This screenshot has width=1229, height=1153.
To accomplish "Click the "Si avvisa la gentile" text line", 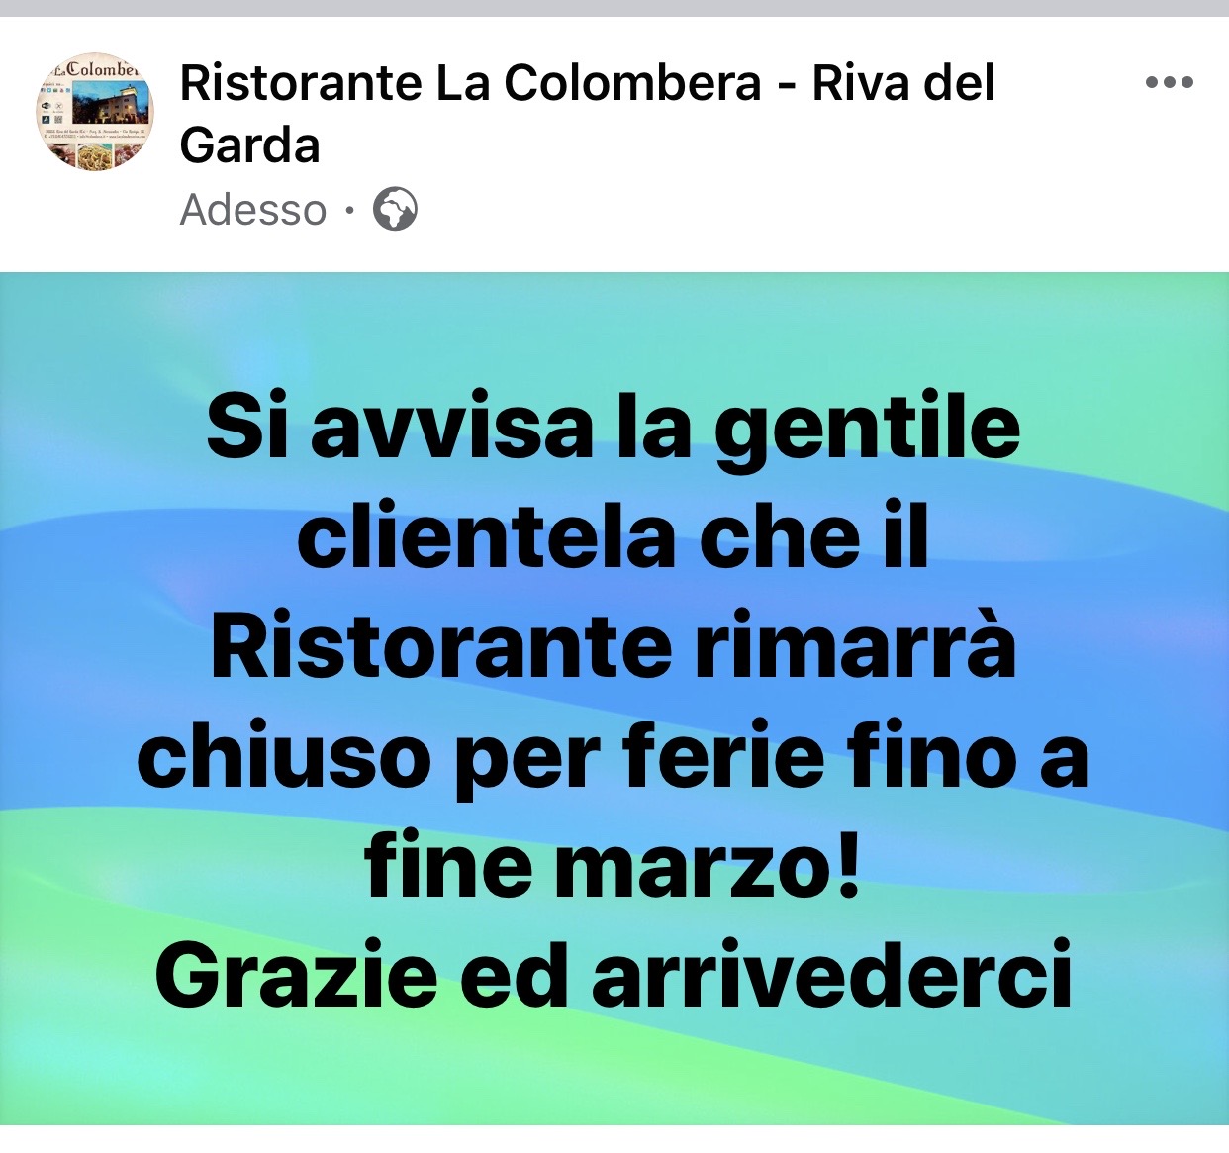I will click(x=614, y=429).
